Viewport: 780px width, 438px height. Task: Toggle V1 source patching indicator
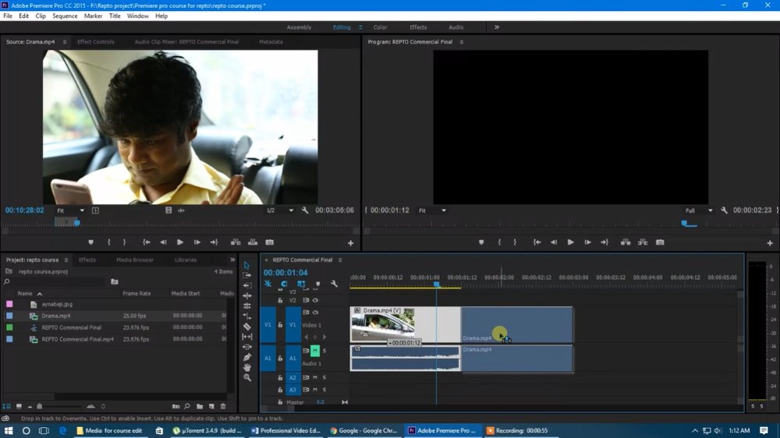coord(268,325)
